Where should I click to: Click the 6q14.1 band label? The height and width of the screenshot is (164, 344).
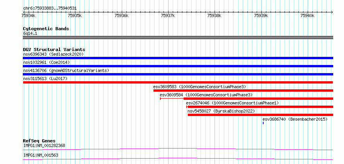[30, 34]
